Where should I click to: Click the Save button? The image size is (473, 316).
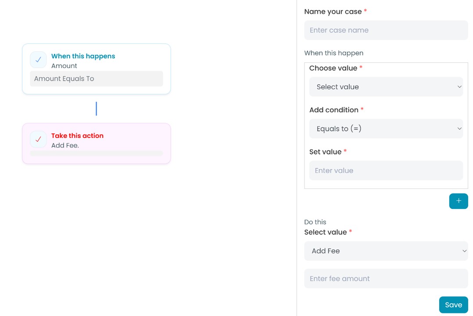click(453, 305)
